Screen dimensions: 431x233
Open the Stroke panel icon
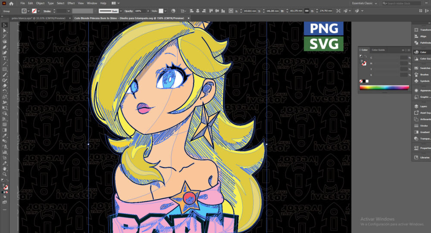[416, 126]
